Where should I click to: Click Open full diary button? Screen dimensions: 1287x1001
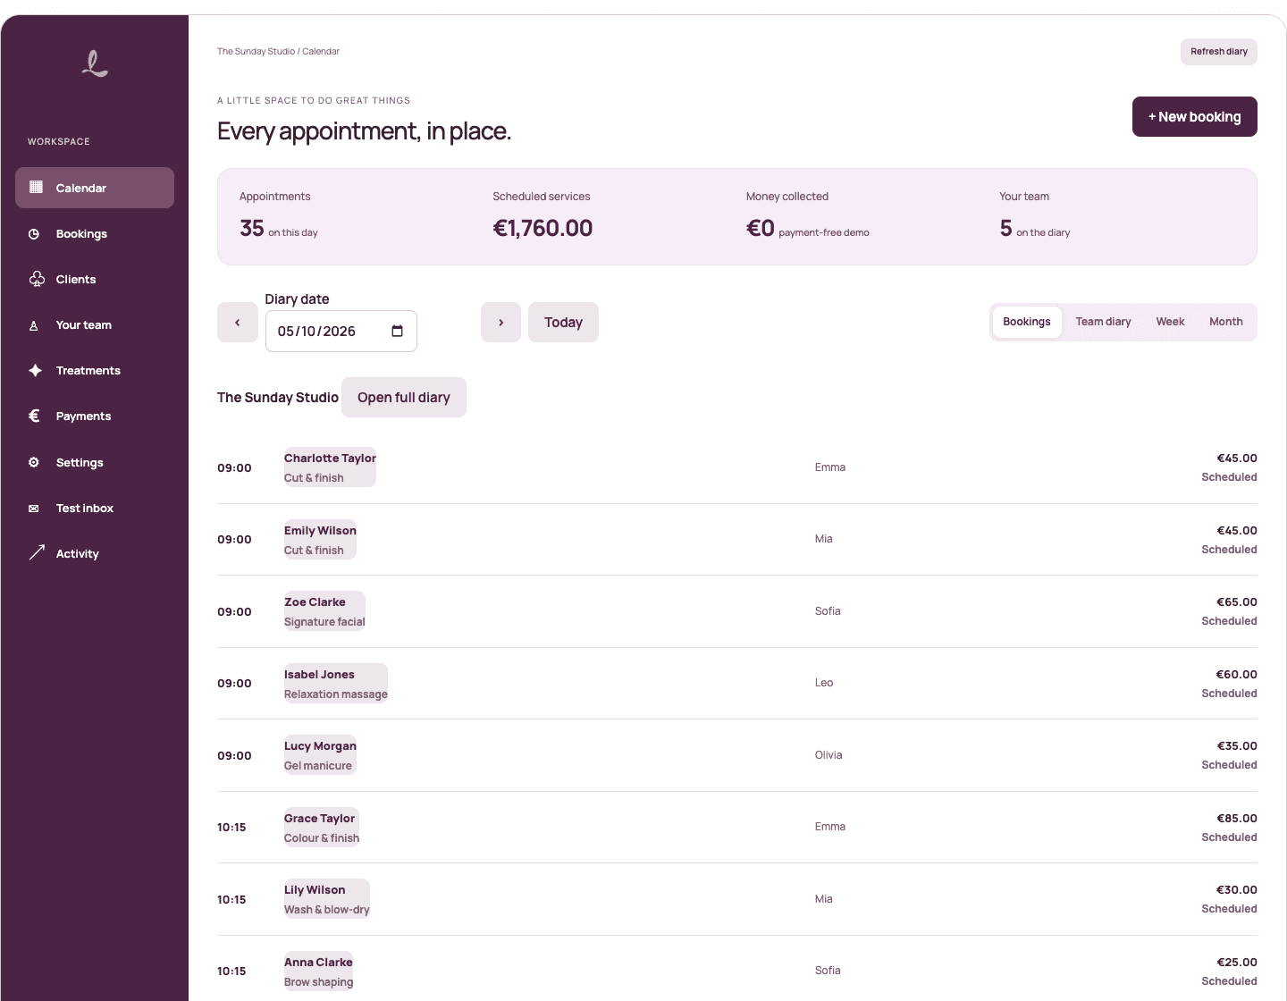point(404,398)
